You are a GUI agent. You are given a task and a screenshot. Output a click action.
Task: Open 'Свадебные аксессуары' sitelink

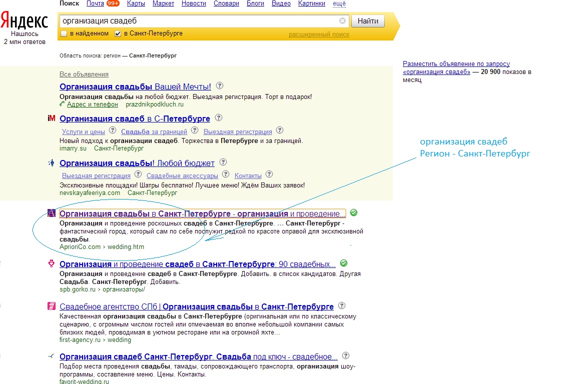[182, 176]
